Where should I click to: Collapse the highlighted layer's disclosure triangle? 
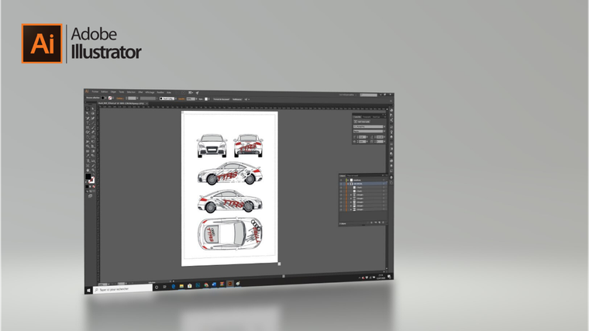[x=348, y=184]
